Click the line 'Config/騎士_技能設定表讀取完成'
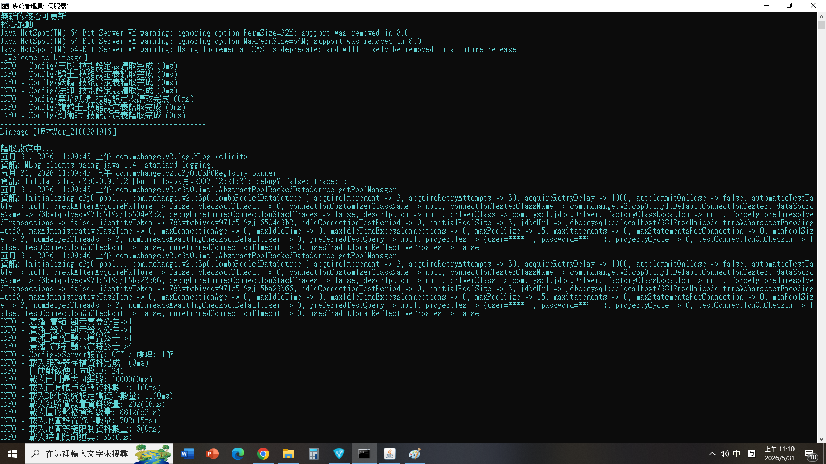This screenshot has height=464, width=826. [89, 74]
